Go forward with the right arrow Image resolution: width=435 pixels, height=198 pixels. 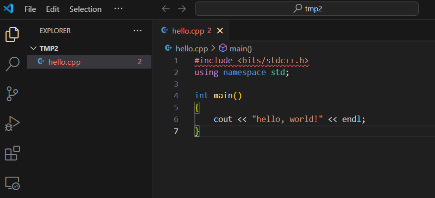pos(182,9)
